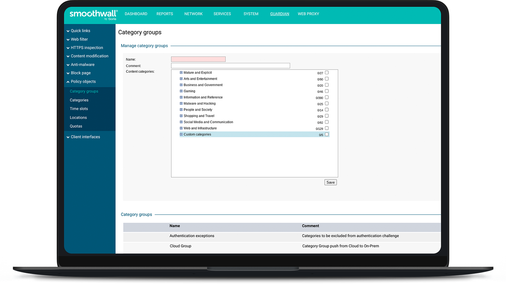Select Time slots in the sidebar

79,109
